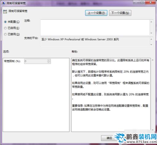Select the 未配置(C) radio button
The image size is (157, 145).
5,22
